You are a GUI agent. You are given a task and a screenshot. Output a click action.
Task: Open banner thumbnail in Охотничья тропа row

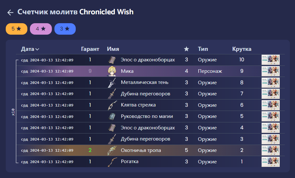click(270, 150)
